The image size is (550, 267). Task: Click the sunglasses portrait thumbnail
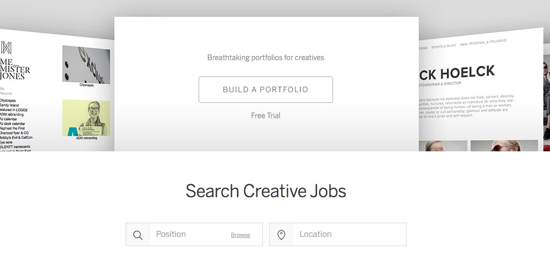(x=504, y=146)
